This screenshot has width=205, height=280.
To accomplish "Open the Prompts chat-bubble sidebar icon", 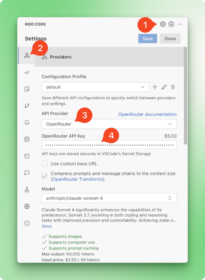I will (x=27, y=173).
